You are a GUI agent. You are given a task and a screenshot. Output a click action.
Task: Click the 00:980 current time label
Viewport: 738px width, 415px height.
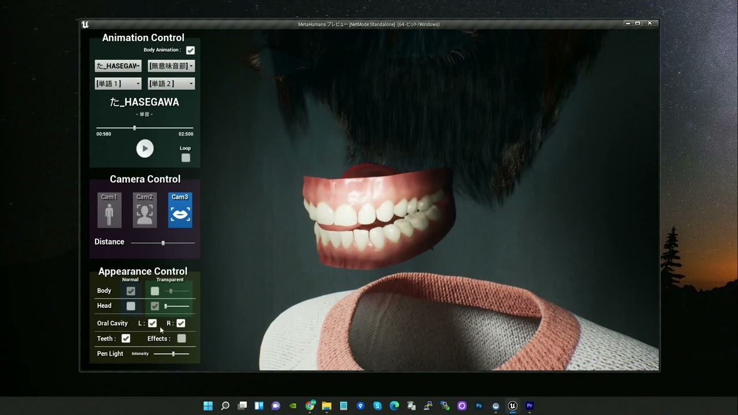coord(104,134)
